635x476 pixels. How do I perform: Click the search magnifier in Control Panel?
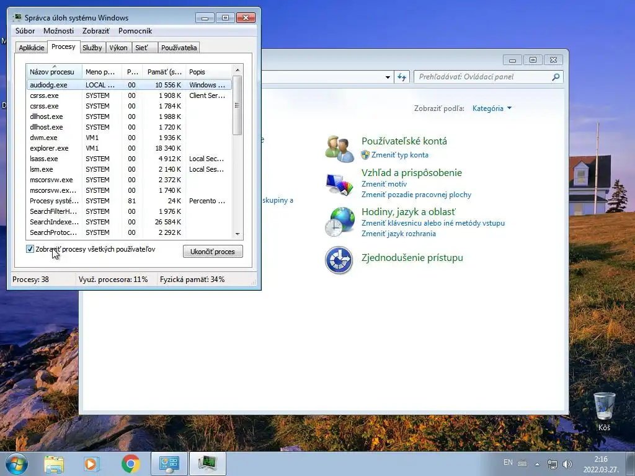coord(556,77)
